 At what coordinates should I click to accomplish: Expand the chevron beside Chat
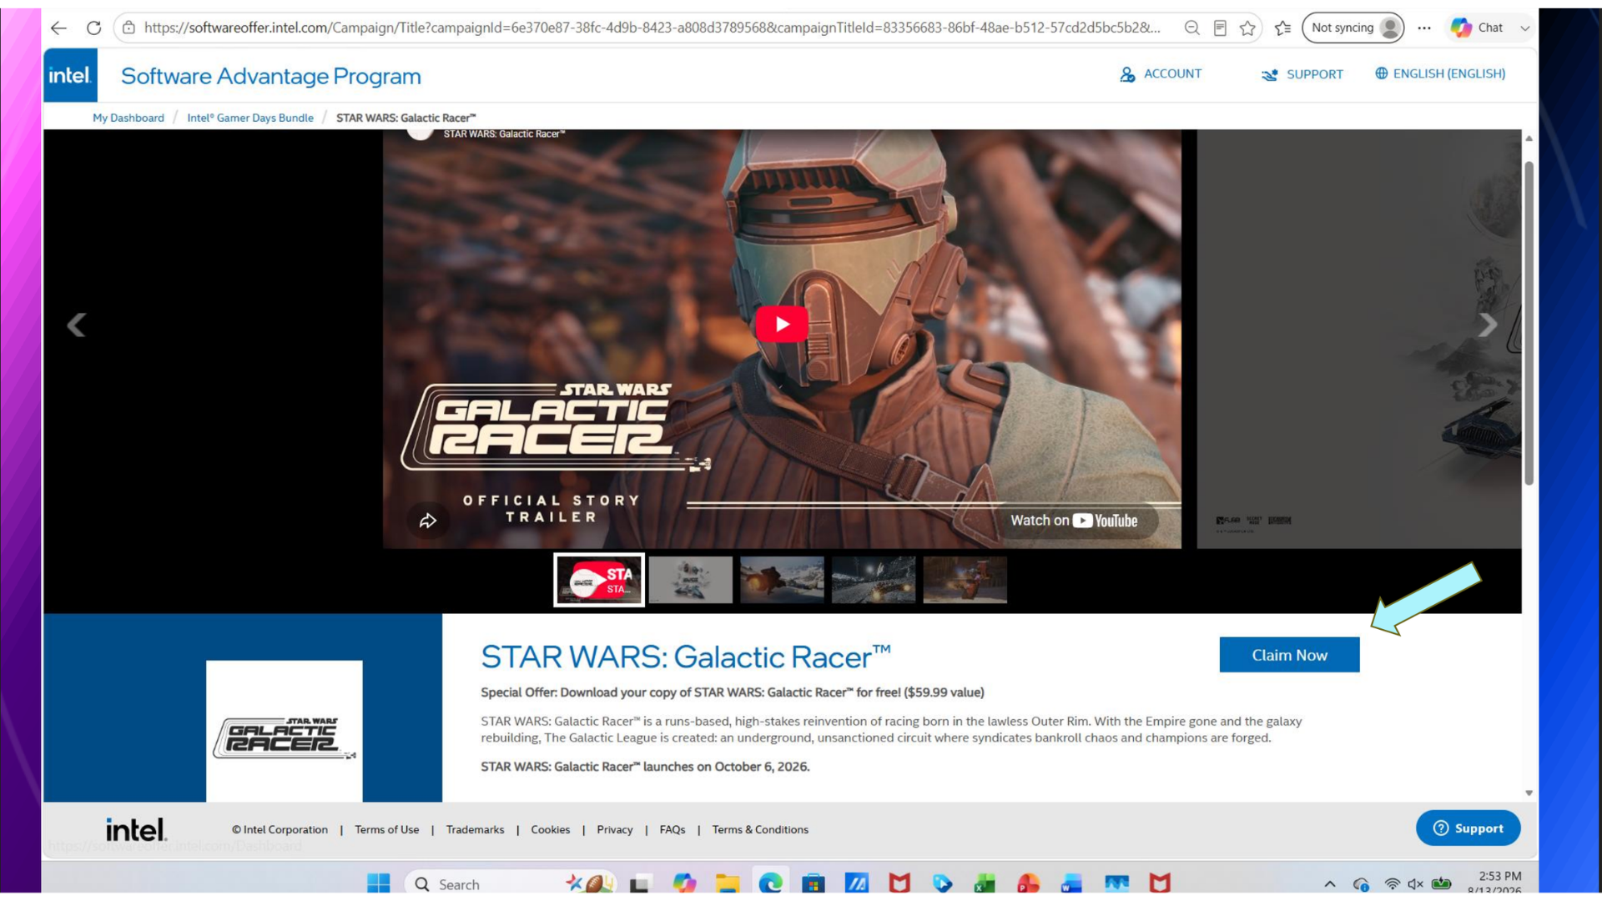pos(1524,28)
